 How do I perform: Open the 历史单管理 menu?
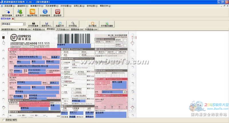coord(52,6)
